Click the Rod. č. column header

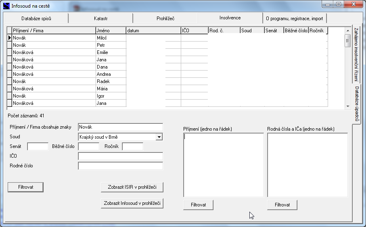(224, 31)
